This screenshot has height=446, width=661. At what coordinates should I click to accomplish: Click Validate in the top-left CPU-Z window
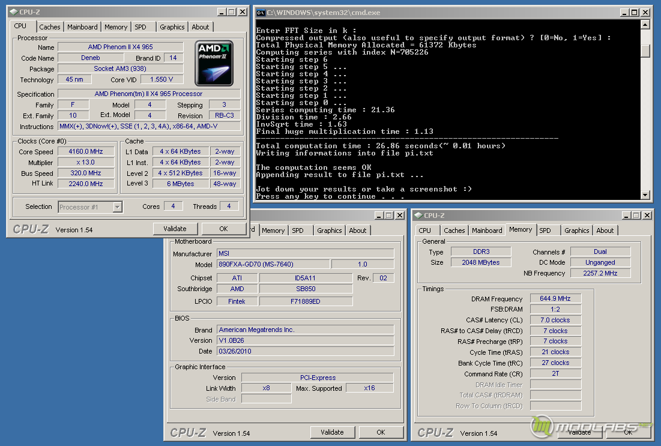pyautogui.click(x=175, y=229)
